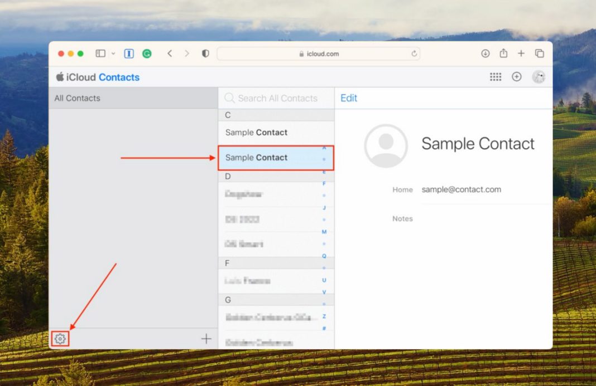Screen dimensions: 596x386
Task: Click the plus icon to add contact
Action: [206, 339]
